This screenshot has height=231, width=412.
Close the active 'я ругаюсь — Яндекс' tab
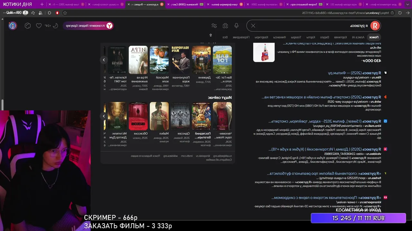(129, 4)
